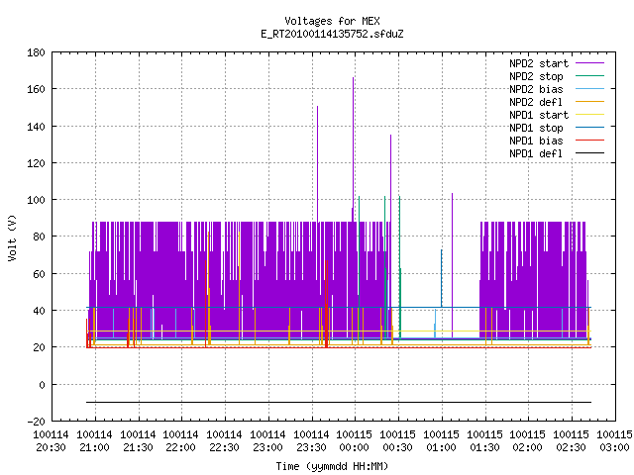
Task: Click the 'NPD2 stop' legend label
Action: pos(536,76)
